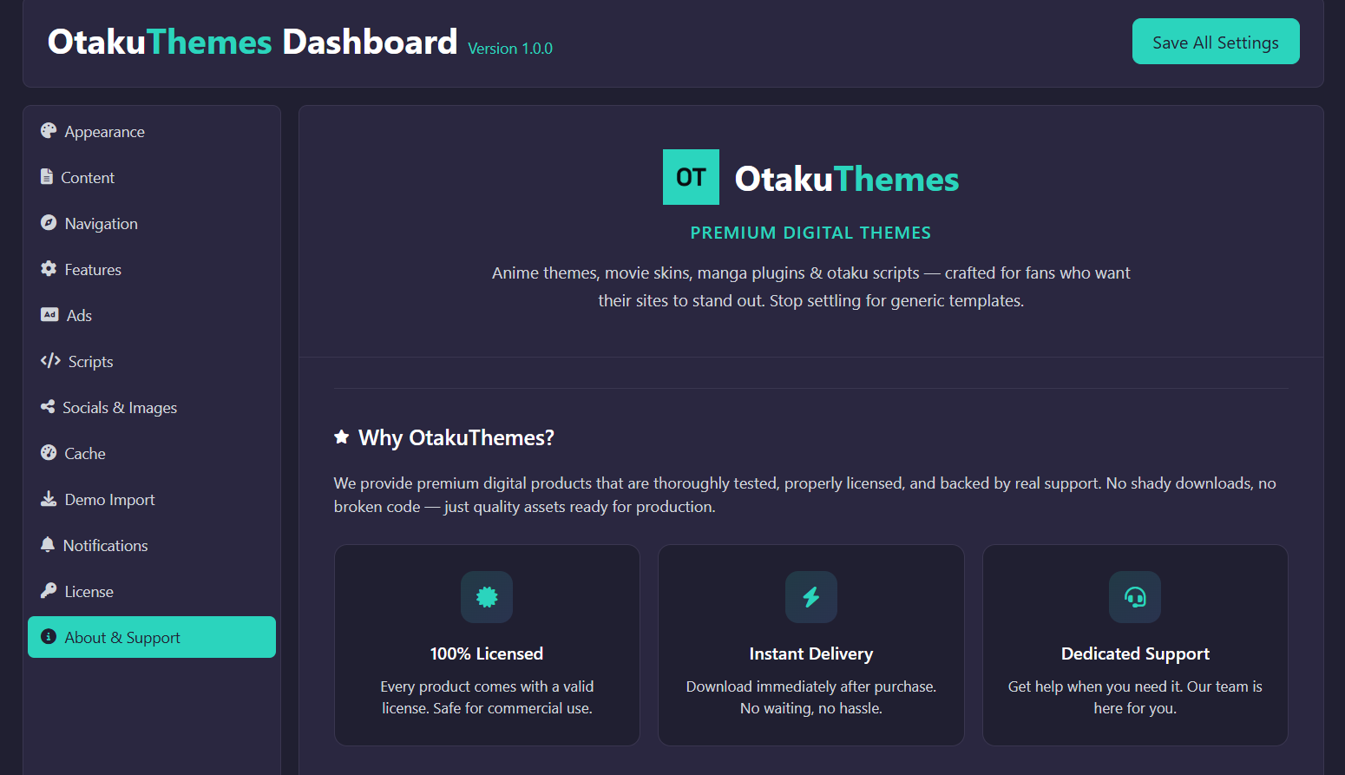Viewport: 1345px width, 775px height.
Task: Click the OtakuThemes Dashboard title
Action: [252, 42]
